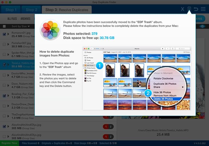Uncheck the Bowling_For_Colum checkbox
Screen dimensions: 209x146
tap(4, 96)
